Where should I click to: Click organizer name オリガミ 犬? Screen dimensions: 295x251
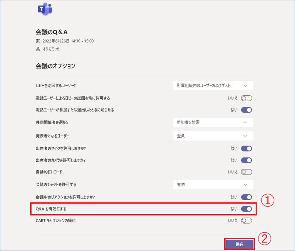pyautogui.click(x=51, y=49)
